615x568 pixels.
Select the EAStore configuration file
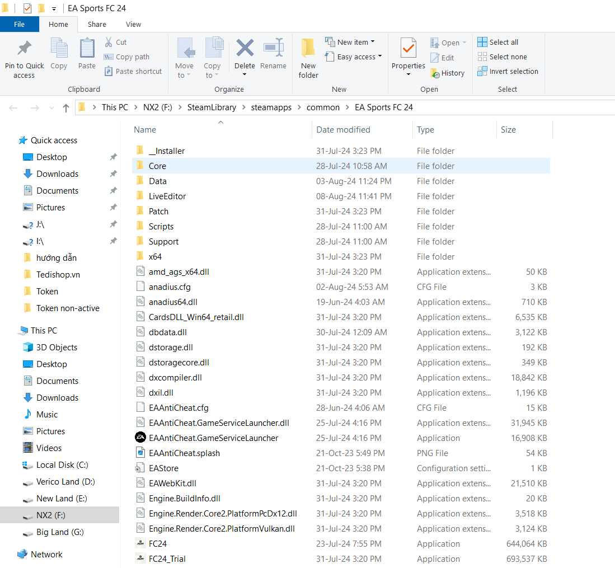coord(341,468)
